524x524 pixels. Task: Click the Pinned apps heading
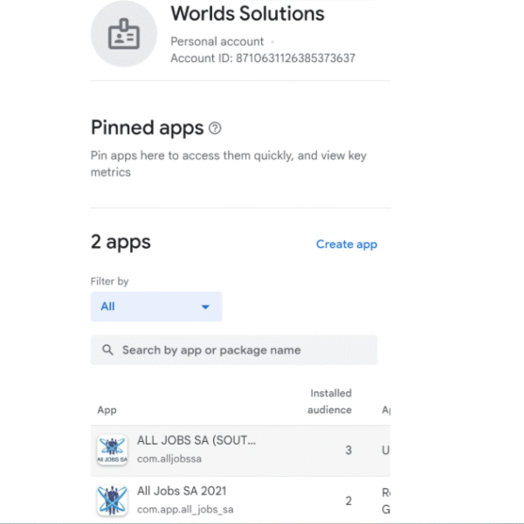click(147, 128)
